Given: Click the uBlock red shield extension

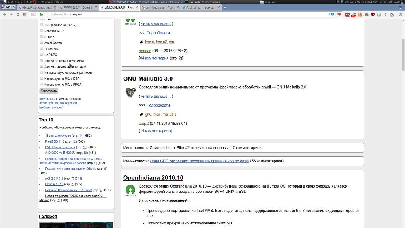Looking at the screenshot, I should [373, 15].
